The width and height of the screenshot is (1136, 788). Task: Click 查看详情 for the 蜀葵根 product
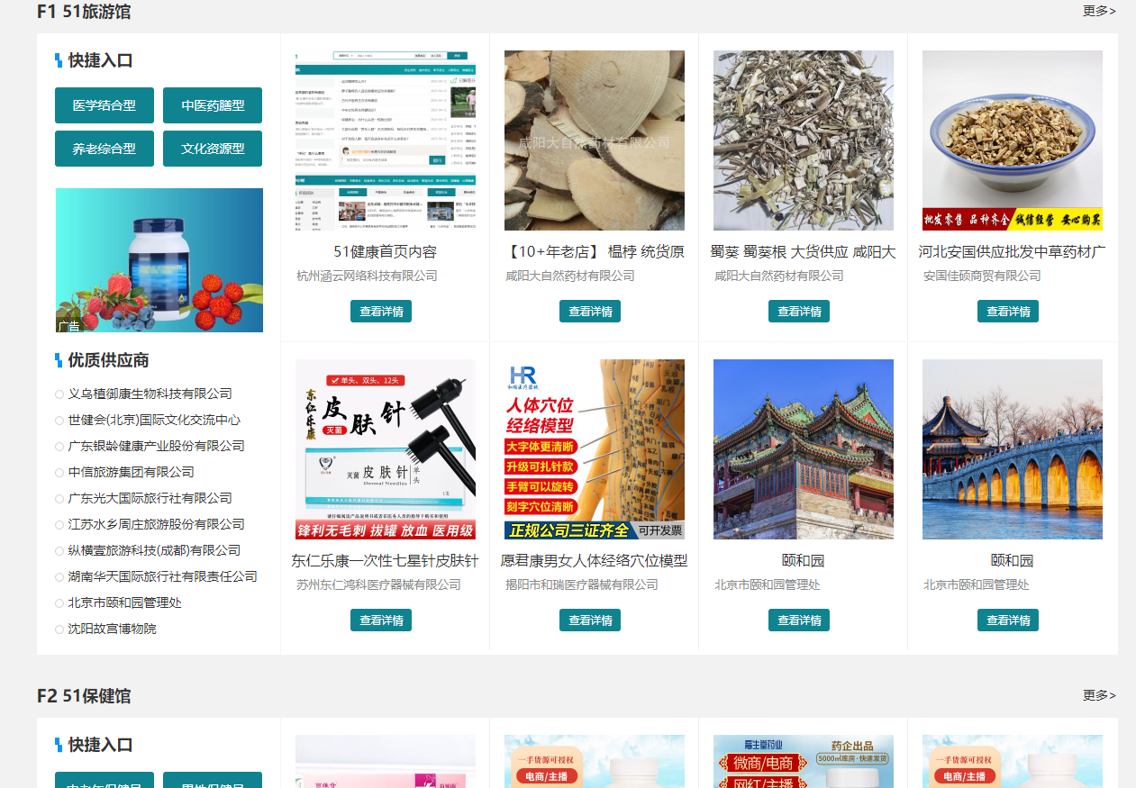point(799,312)
